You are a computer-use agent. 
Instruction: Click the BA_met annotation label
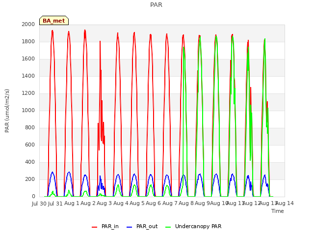click(54, 21)
